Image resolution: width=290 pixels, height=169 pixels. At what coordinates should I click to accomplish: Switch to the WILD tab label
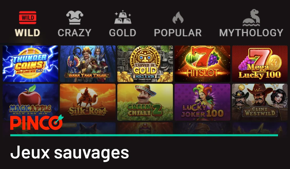[x=27, y=33]
